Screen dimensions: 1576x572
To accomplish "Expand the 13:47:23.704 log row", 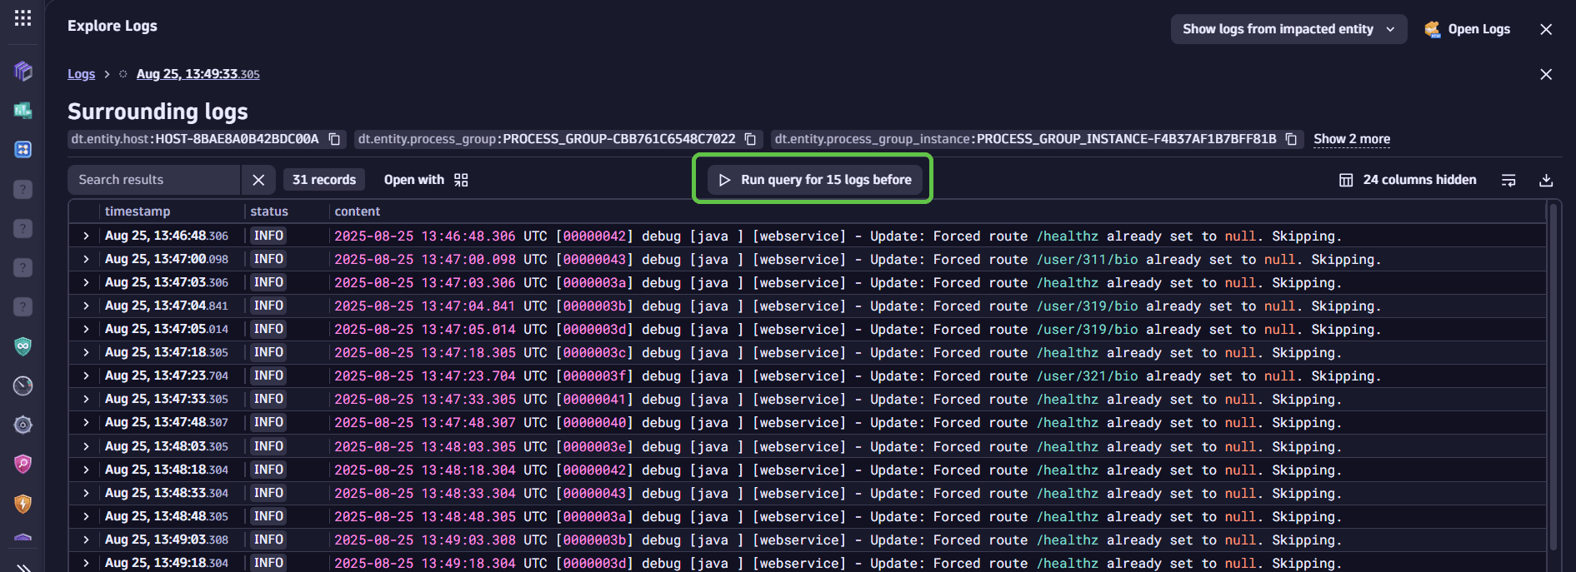I will tap(86, 376).
